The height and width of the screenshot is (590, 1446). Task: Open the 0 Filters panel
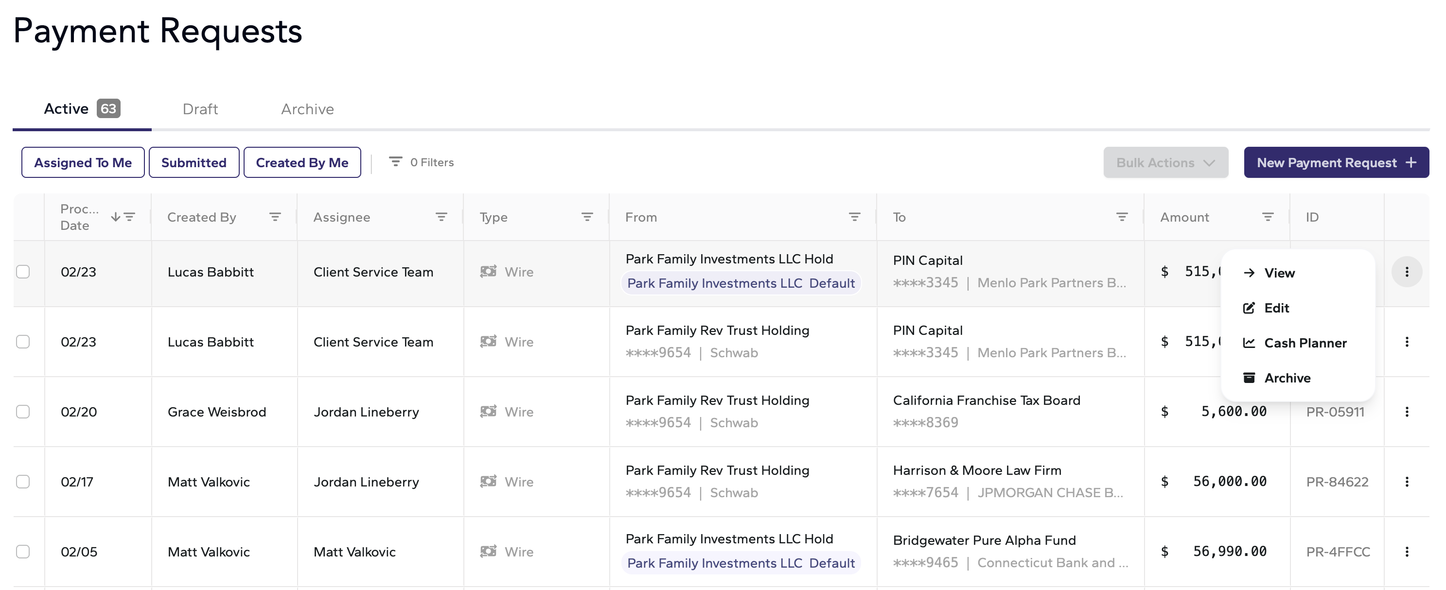pyautogui.click(x=422, y=163)
